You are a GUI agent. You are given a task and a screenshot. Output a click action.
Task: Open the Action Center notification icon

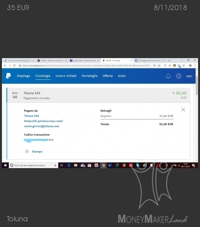click(193, 165)
